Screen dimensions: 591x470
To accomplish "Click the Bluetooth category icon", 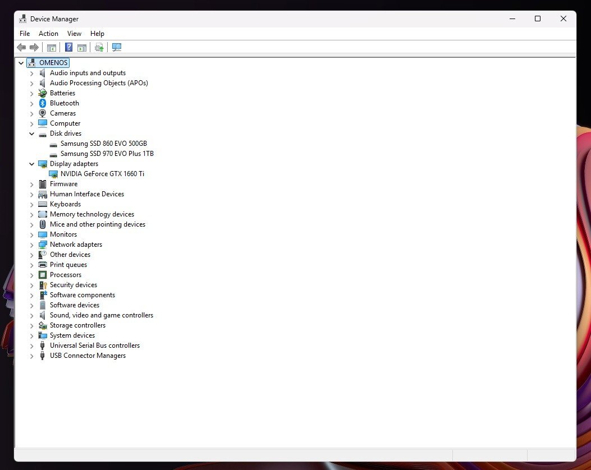I will pyautogui.click(x=43, y=103).
